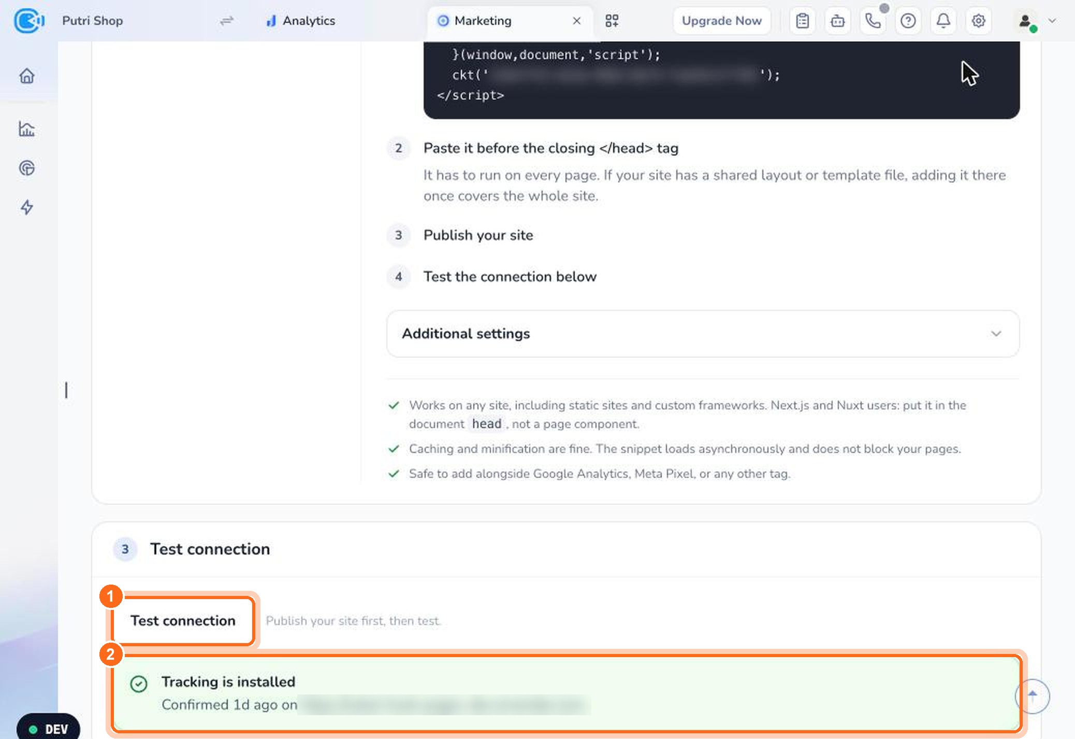
Task: Click the app logo in top-left corner
Action: [x=28, y=21]
